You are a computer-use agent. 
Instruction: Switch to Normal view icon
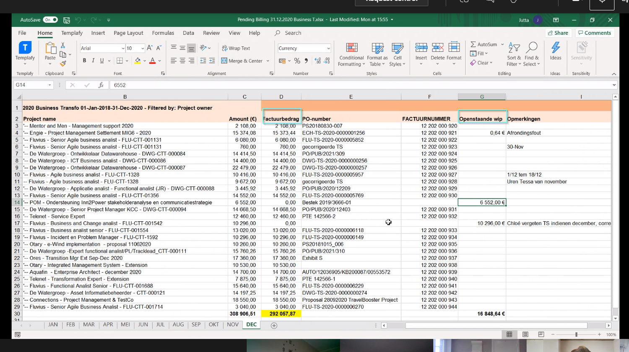(x=509, y=334)
